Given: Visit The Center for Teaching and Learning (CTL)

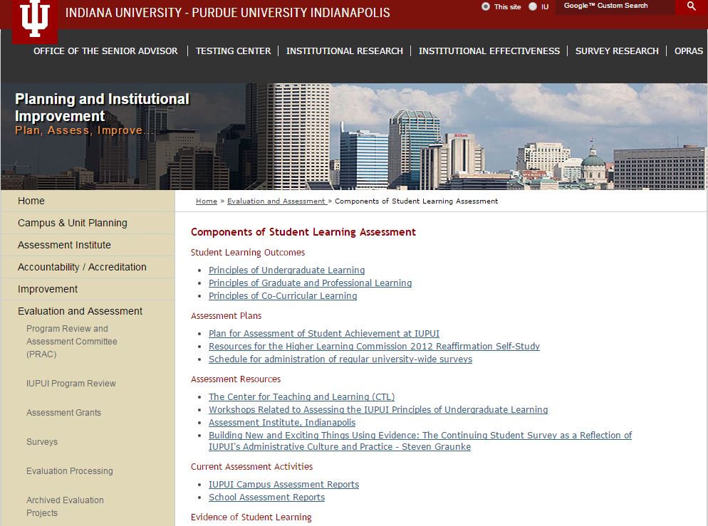Looking at the screenshot, I should [301, 397].
